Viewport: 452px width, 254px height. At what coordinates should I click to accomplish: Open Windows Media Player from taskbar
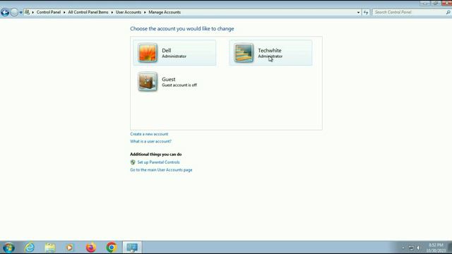coord(69,248)
